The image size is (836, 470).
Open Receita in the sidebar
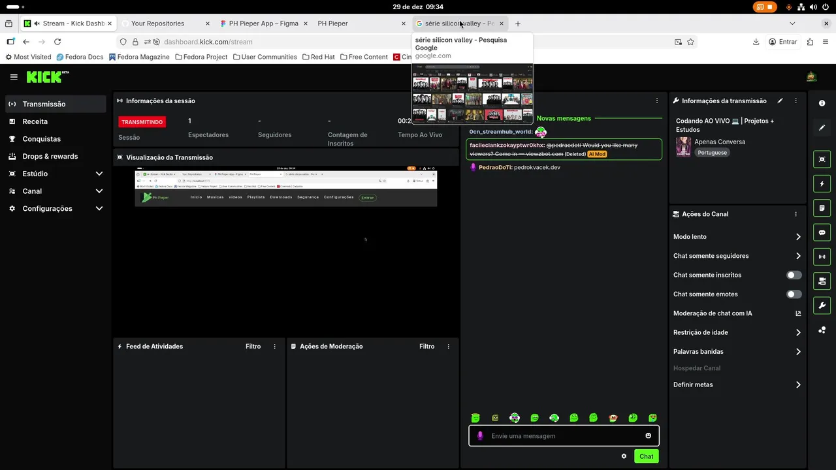pos(56,121)
